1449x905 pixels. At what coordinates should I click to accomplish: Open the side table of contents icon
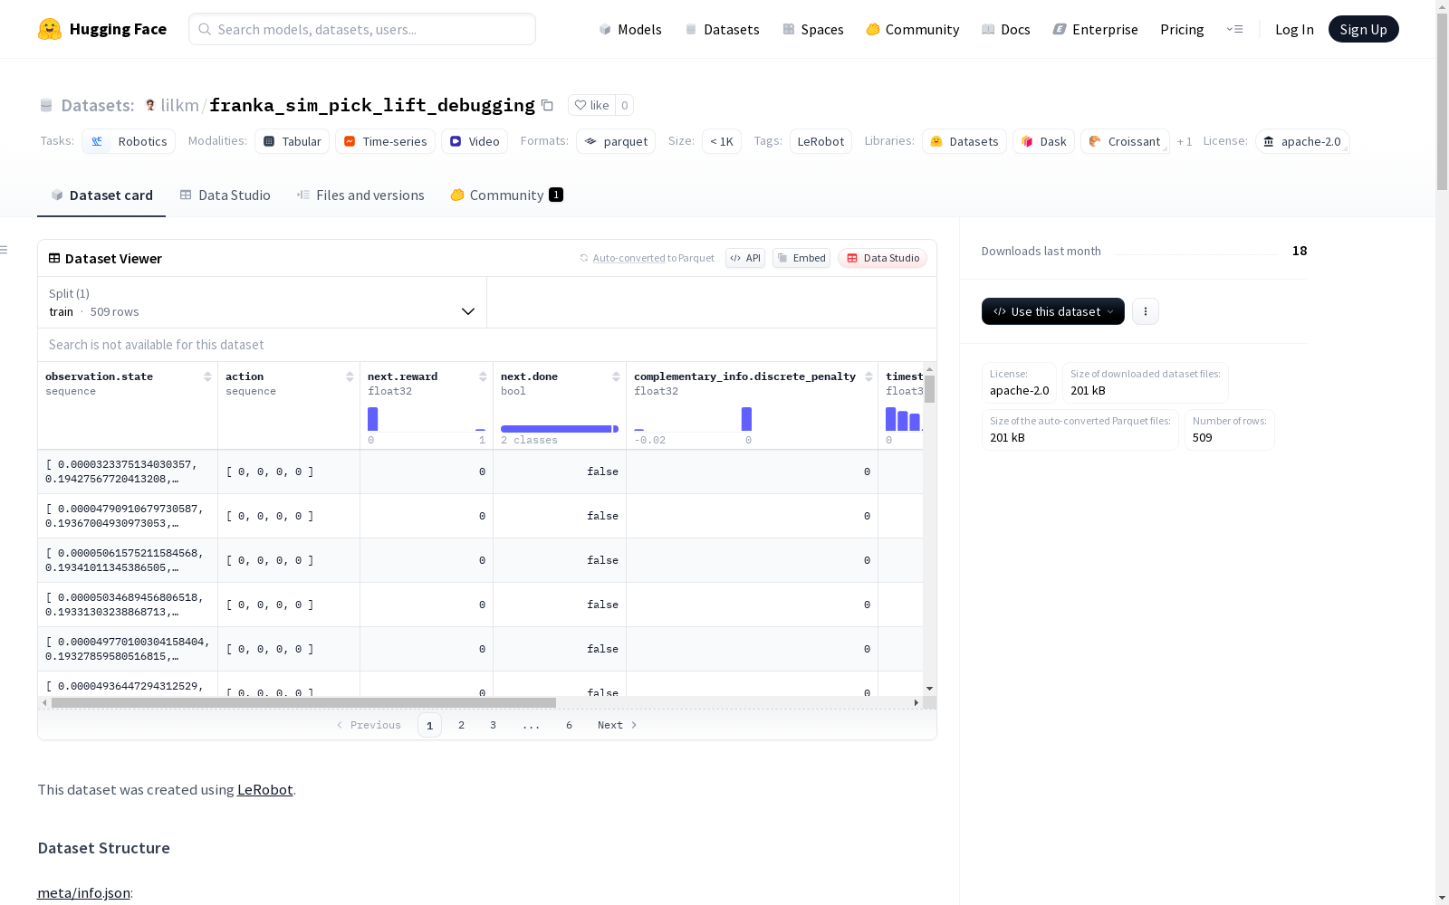[5, 250]
